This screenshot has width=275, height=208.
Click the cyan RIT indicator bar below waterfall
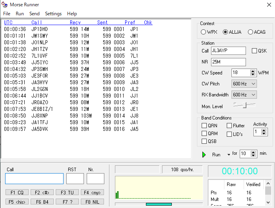[159, 204]
